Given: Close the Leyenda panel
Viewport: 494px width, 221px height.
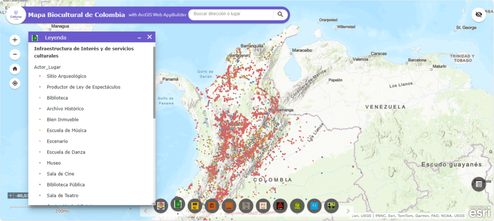Looking at the screenshot, I should point(149,37).
